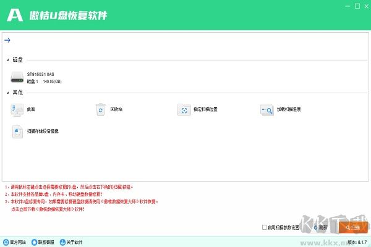
Task: Enable scan parameter settings checkbox
Action: (x=264, y=227)
